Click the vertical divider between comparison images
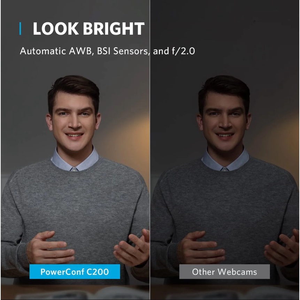Viewport: 300px width, 300px height. [150, 150]
